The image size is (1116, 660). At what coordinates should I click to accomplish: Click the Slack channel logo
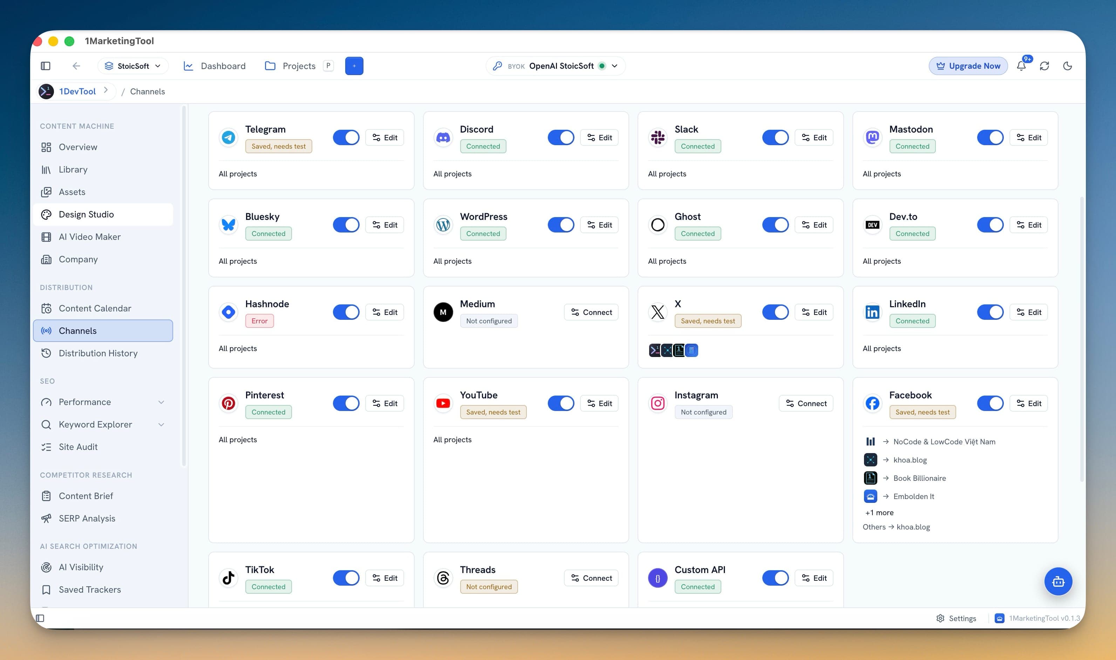click(658, 137)
